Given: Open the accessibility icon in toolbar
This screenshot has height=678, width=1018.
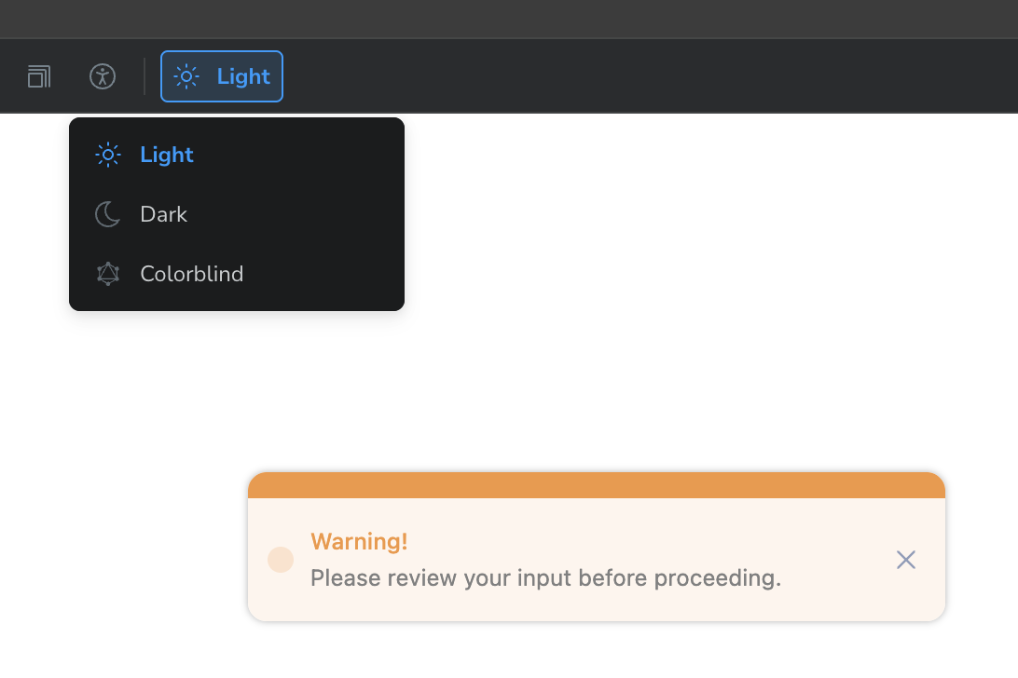Looking at the screenshot, I should 103,76.
